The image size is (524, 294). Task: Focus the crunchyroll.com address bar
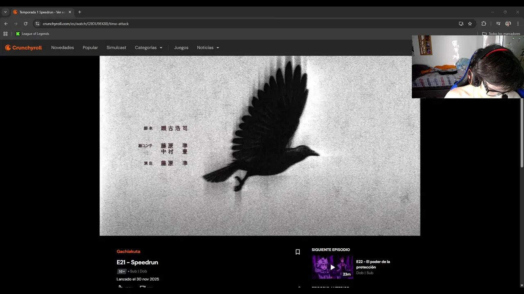click(x=246, y=24)
